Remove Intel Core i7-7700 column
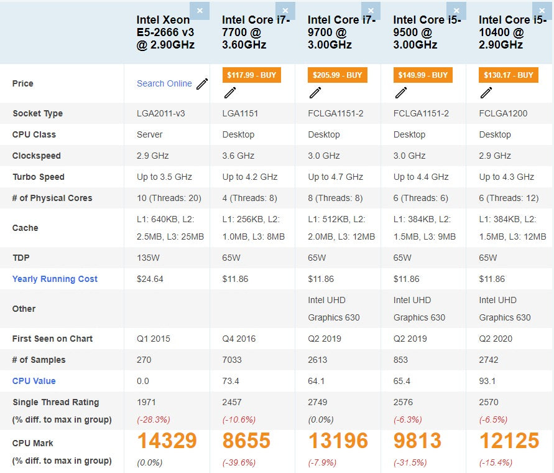This screenshot has width=554, height=473. tap(285, 11)
